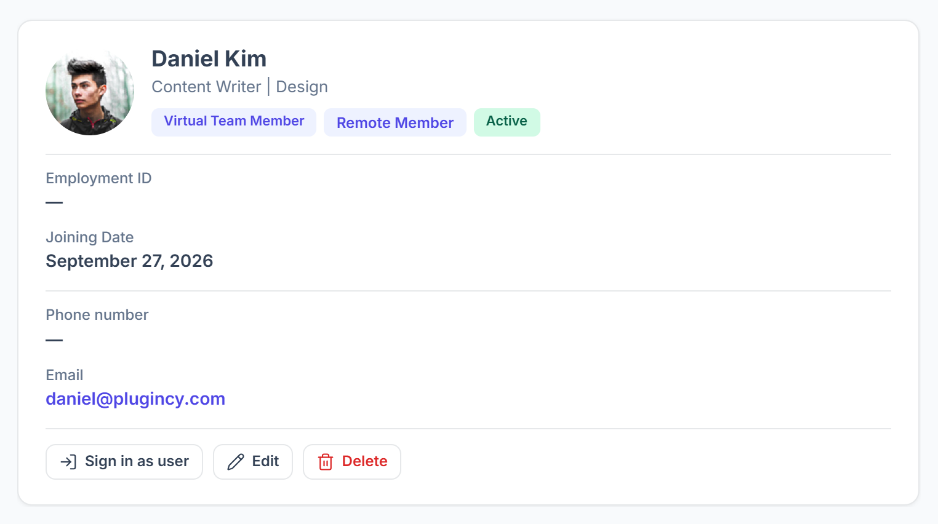The width and height of the screenshot is (938, 524).
Task: Click the Daniel Kim name heading
Action: [x=209, y=59]
